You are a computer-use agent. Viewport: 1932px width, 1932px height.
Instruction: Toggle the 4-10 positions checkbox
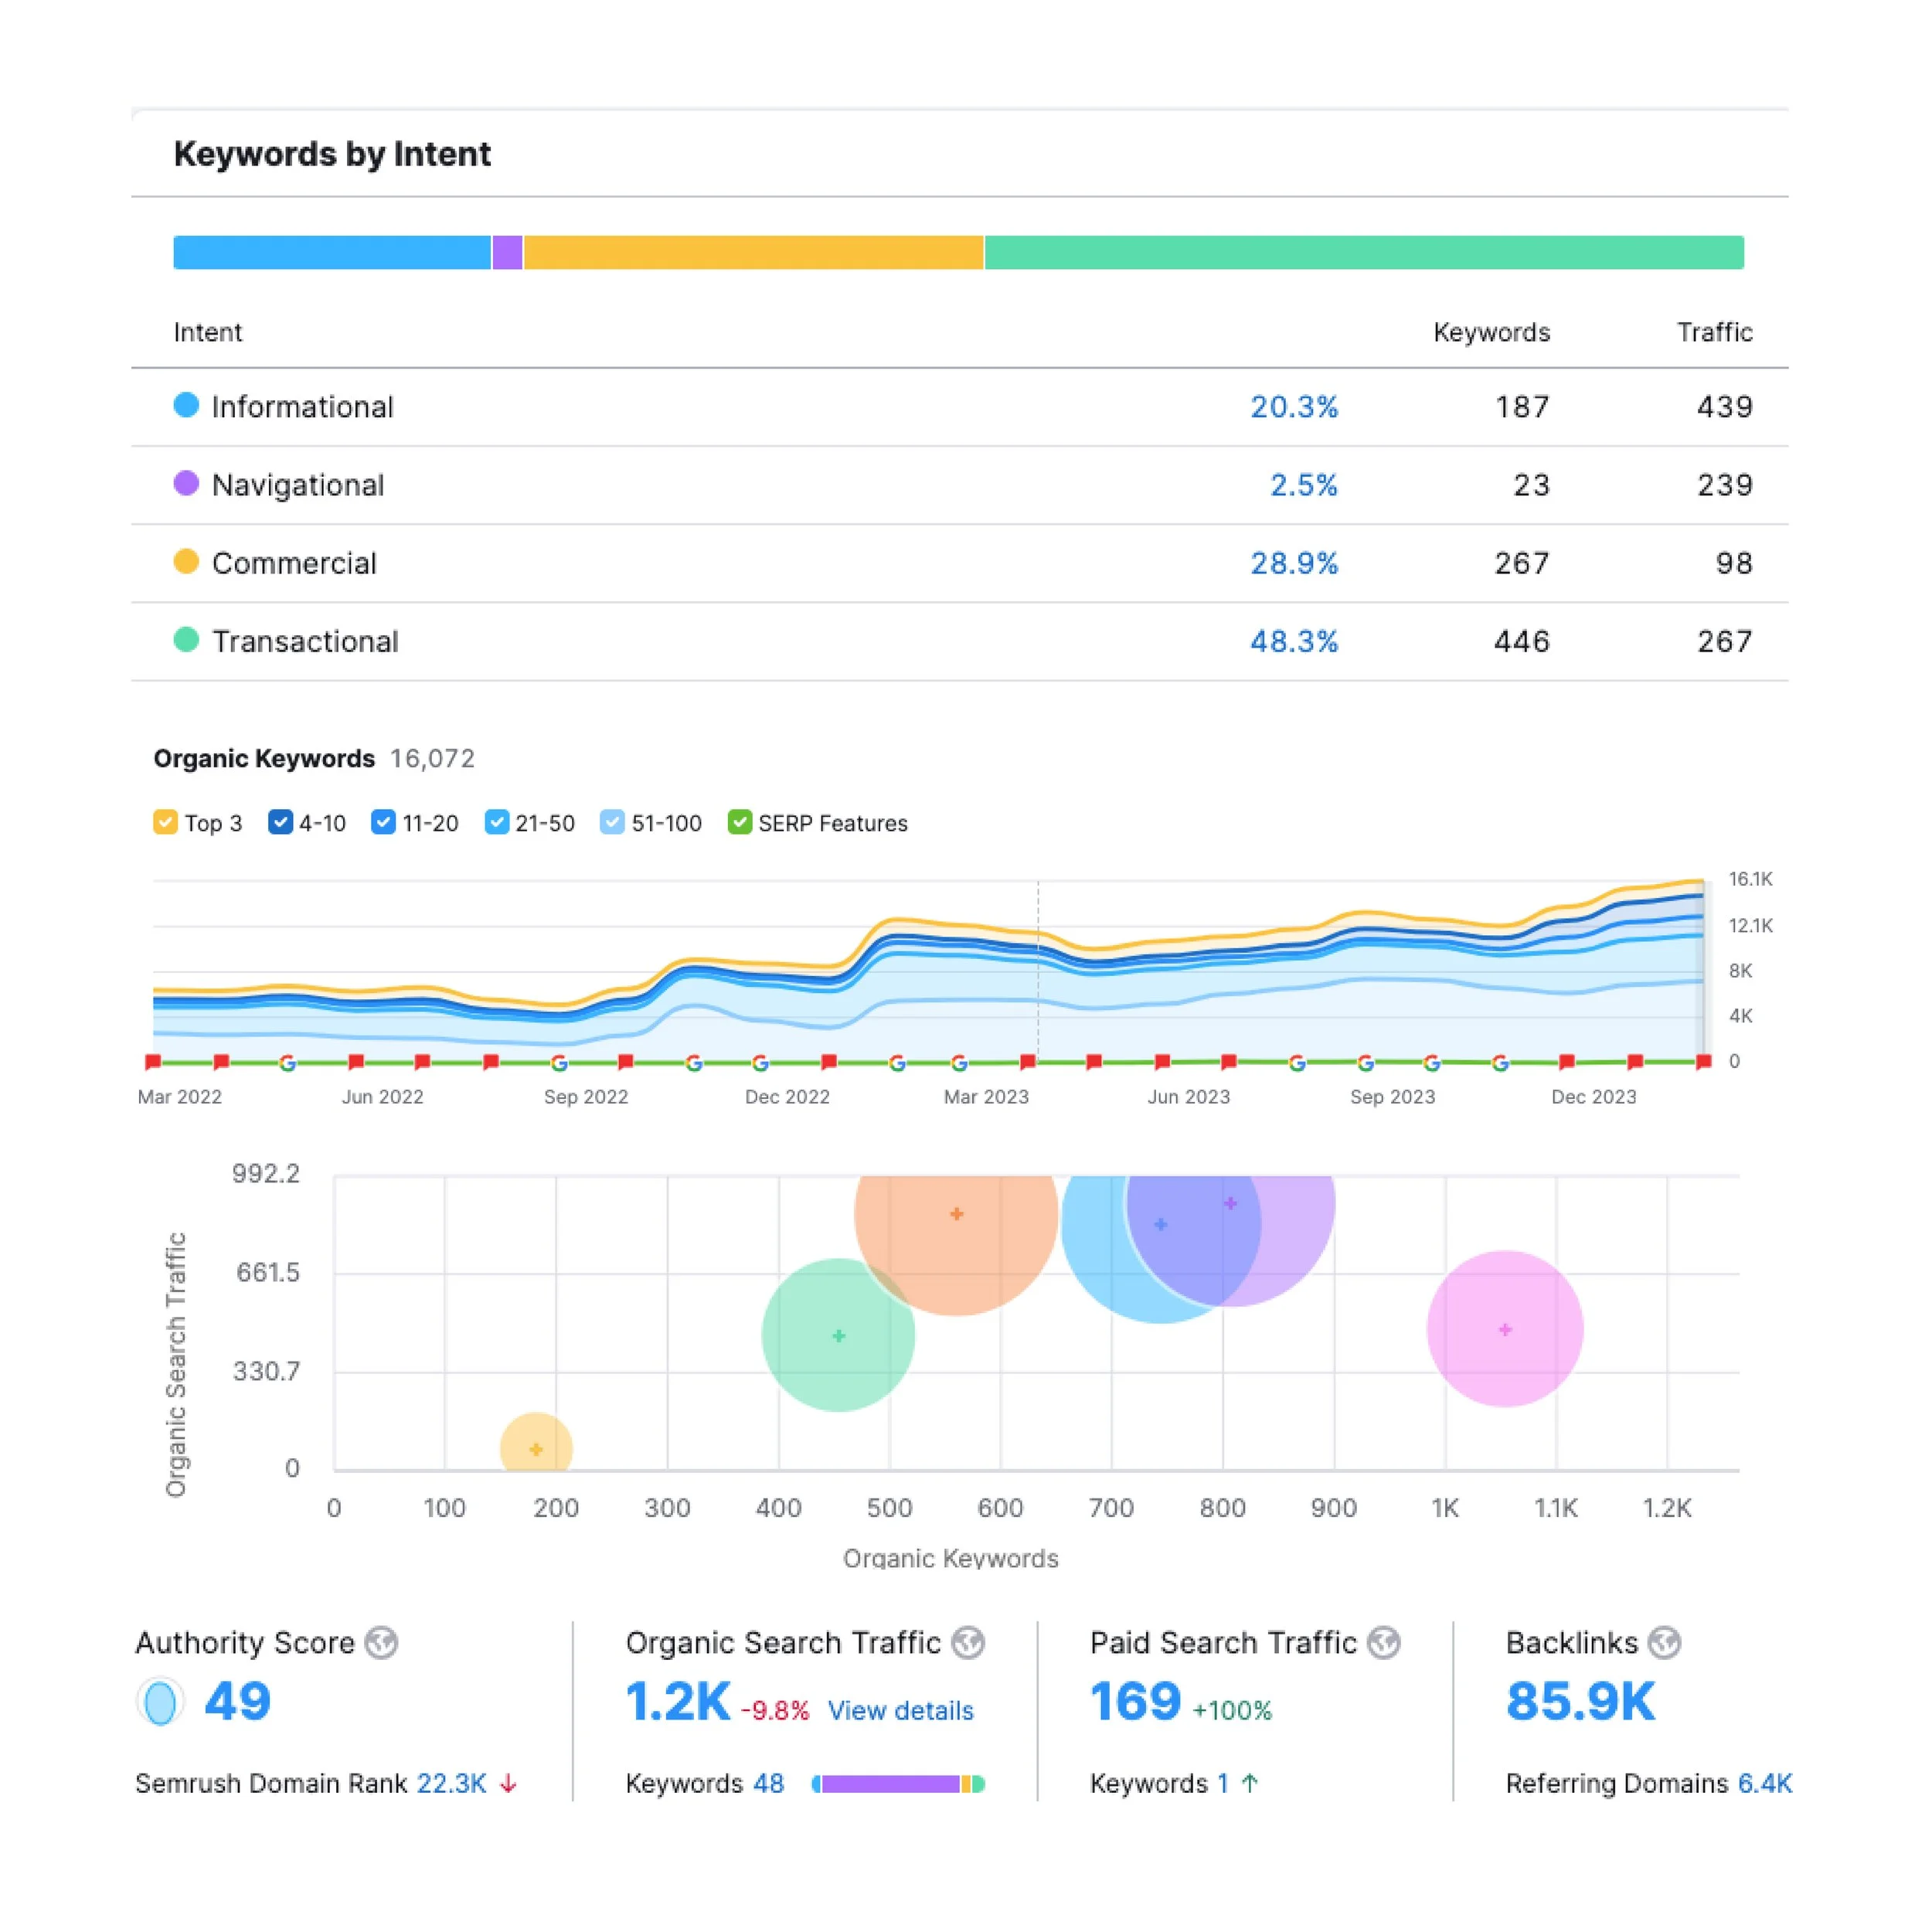pyautogui.click(x=280, y=822)
